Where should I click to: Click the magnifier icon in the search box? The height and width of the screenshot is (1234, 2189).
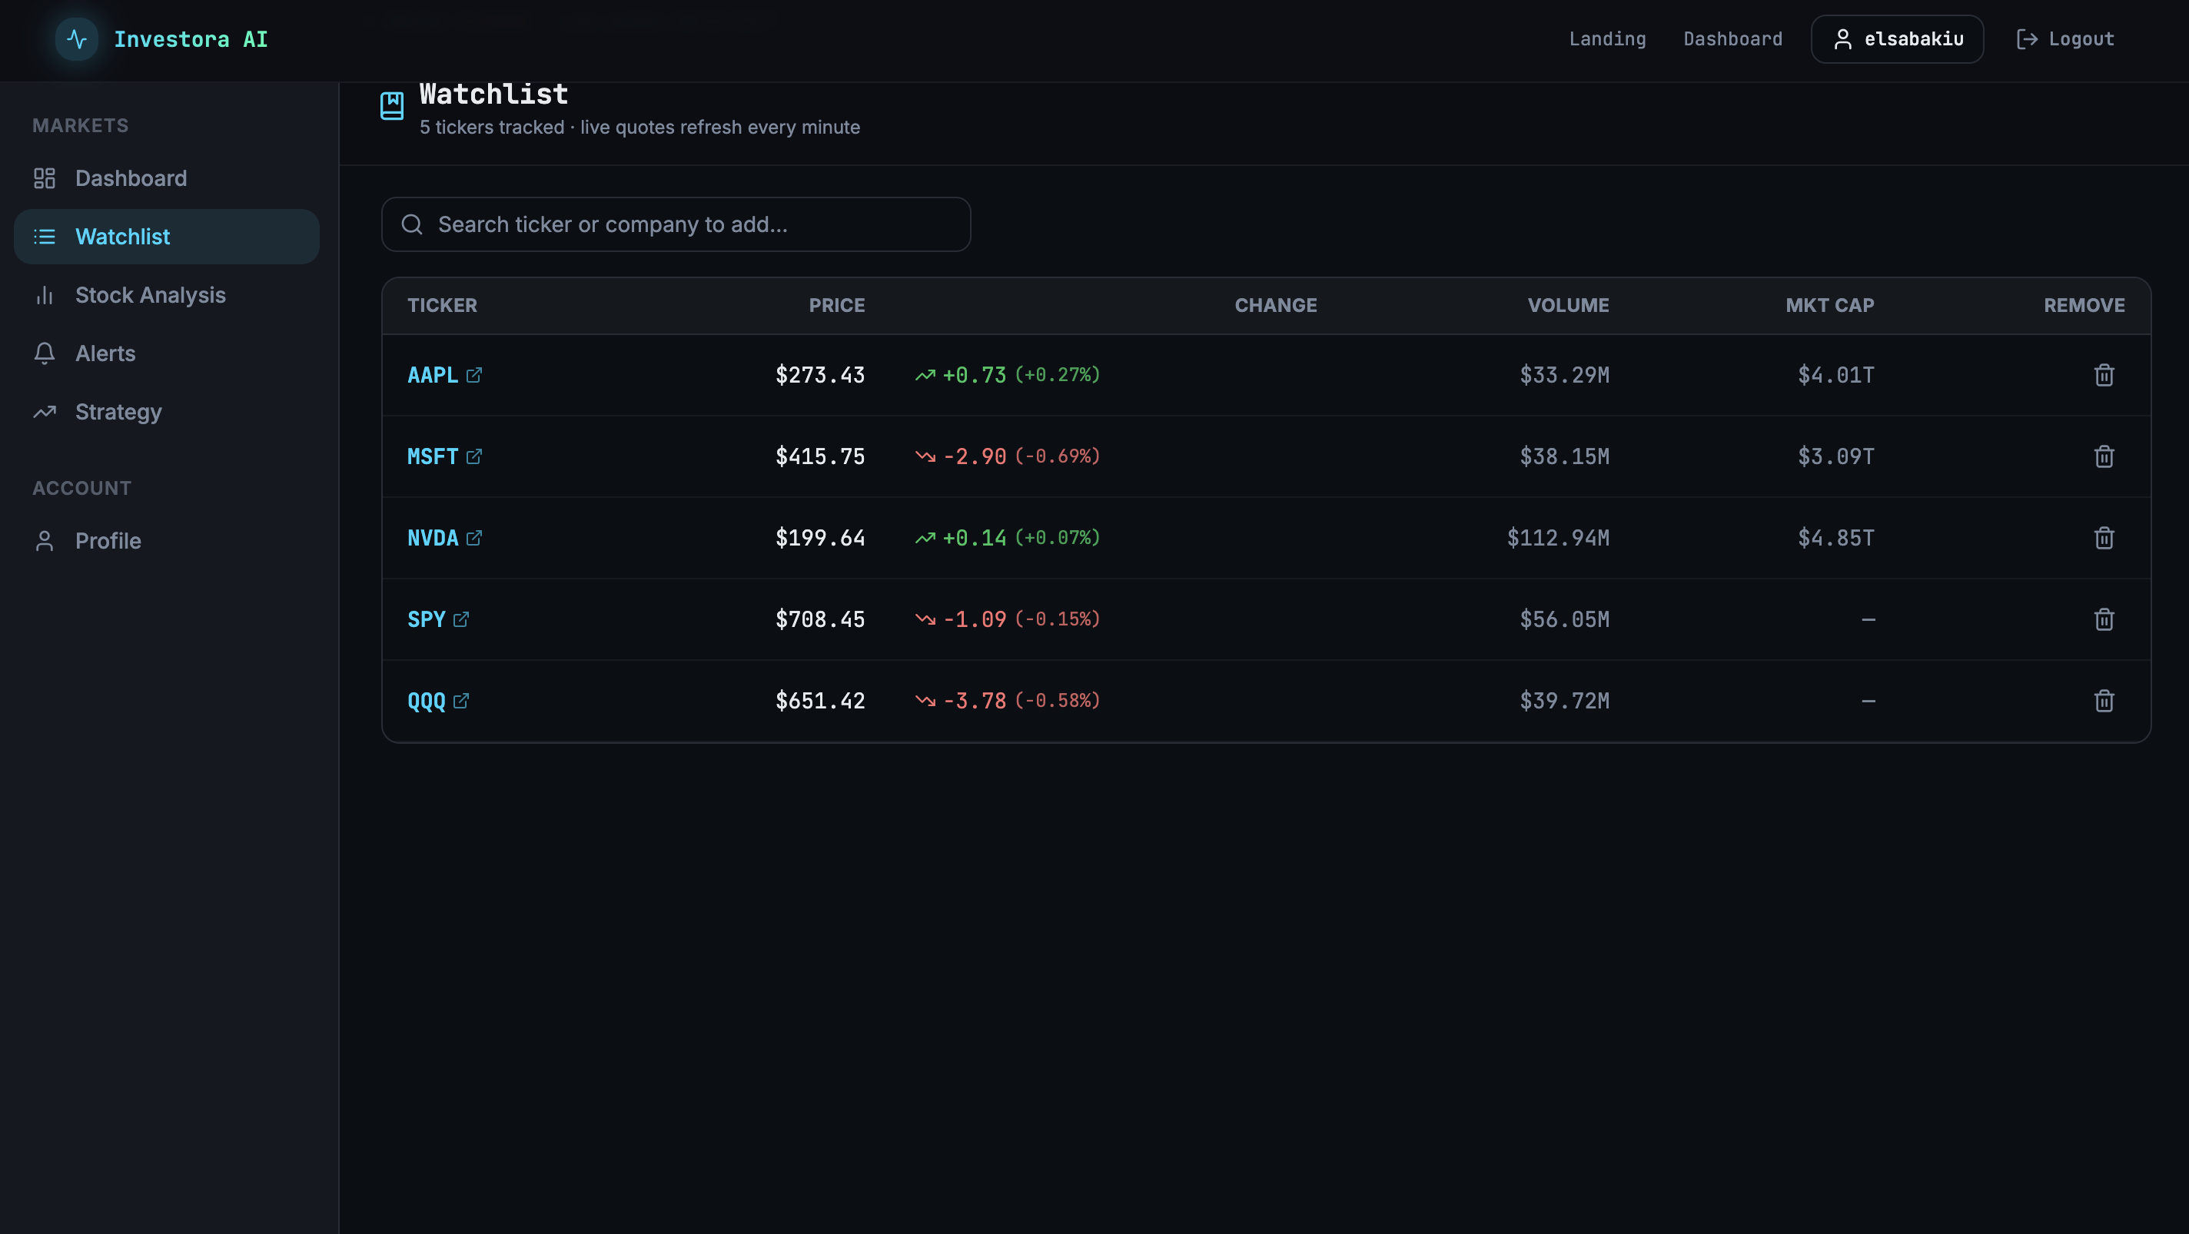(x=412, y=224)
